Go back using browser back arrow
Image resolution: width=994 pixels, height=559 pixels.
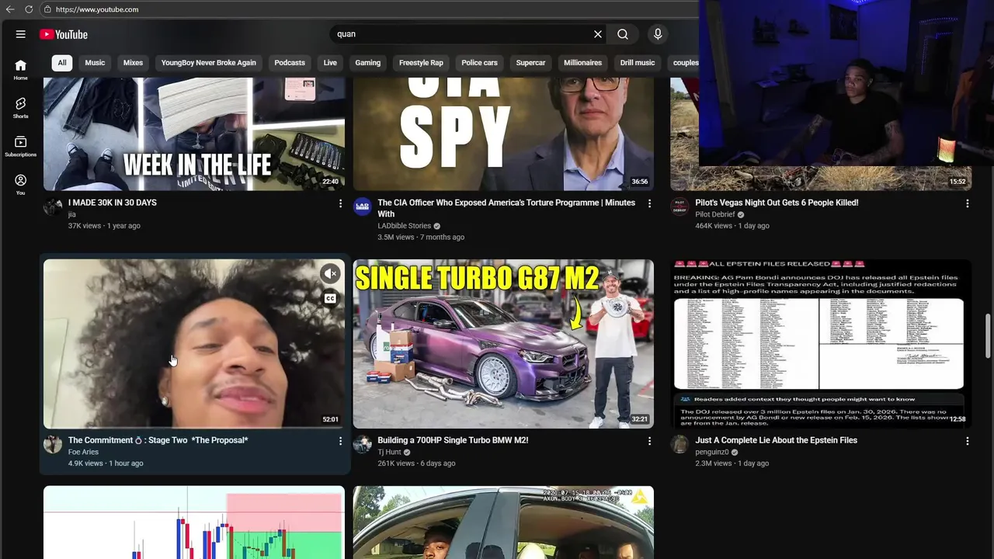10,9
